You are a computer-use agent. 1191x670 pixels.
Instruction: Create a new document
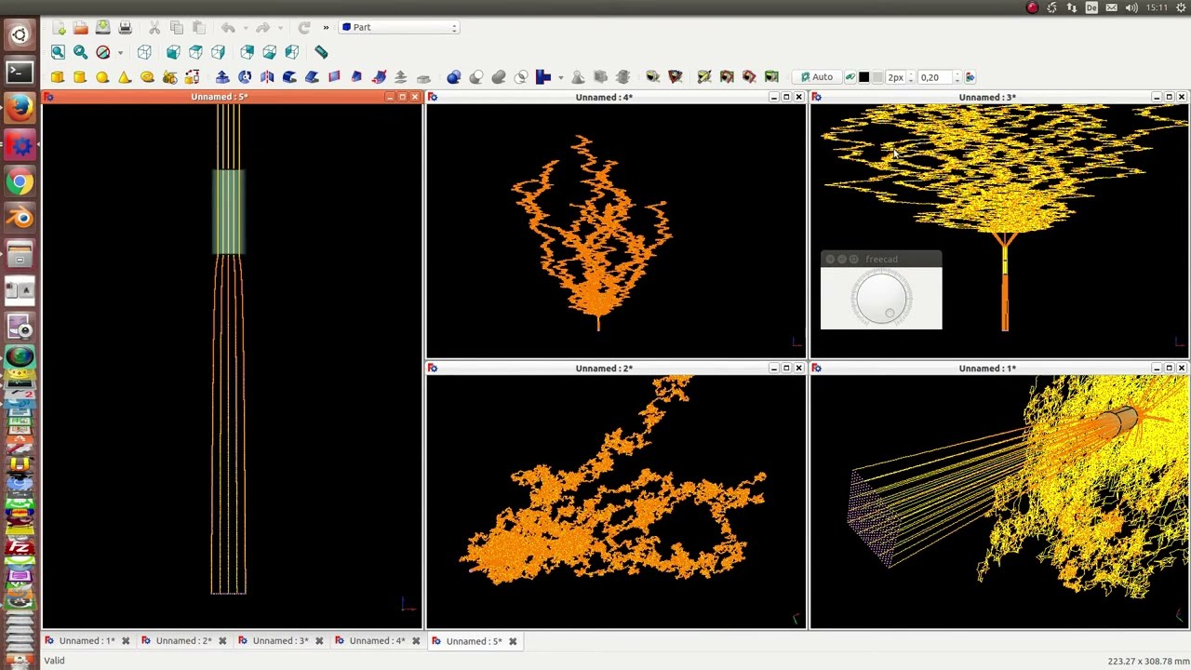point(58,27)
